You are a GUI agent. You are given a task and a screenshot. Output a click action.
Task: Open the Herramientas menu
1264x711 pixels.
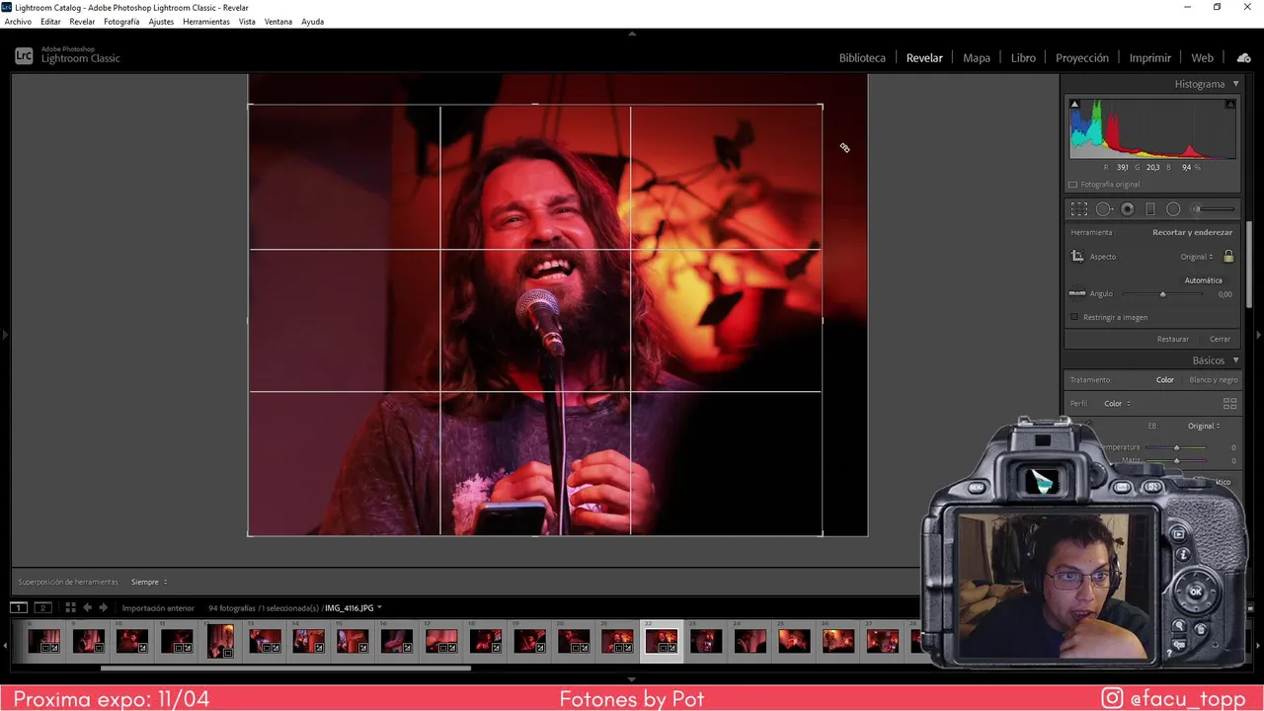(206, 22)
